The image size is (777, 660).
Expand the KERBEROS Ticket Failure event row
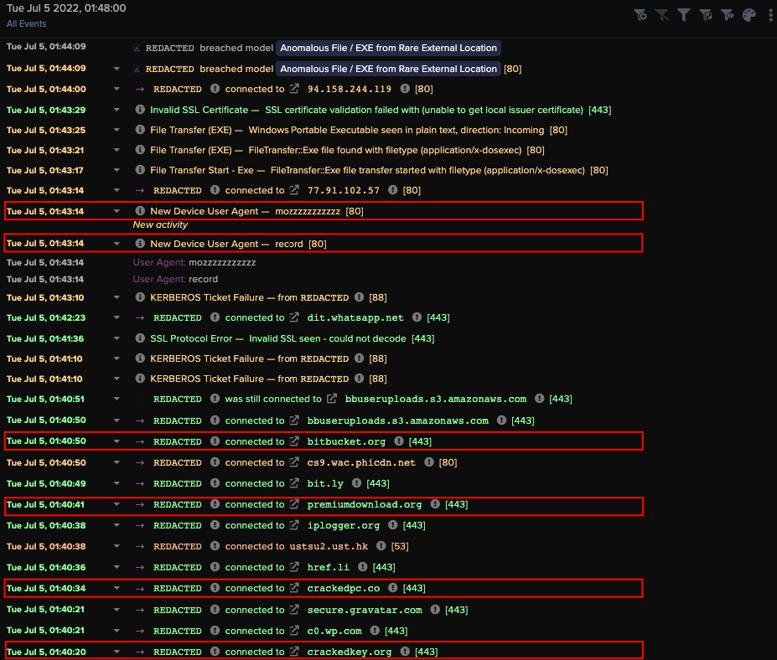click(x=117, y=297)
